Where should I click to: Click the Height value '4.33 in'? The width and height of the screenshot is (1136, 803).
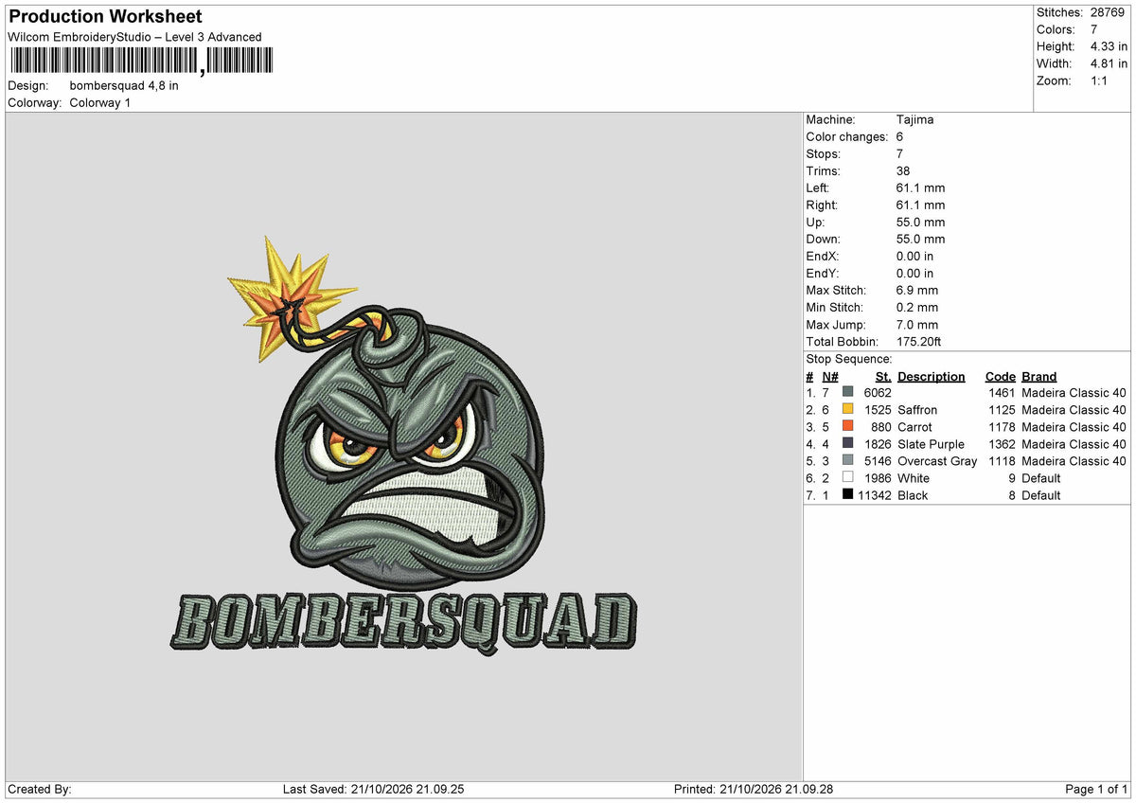pos(1109,46)
